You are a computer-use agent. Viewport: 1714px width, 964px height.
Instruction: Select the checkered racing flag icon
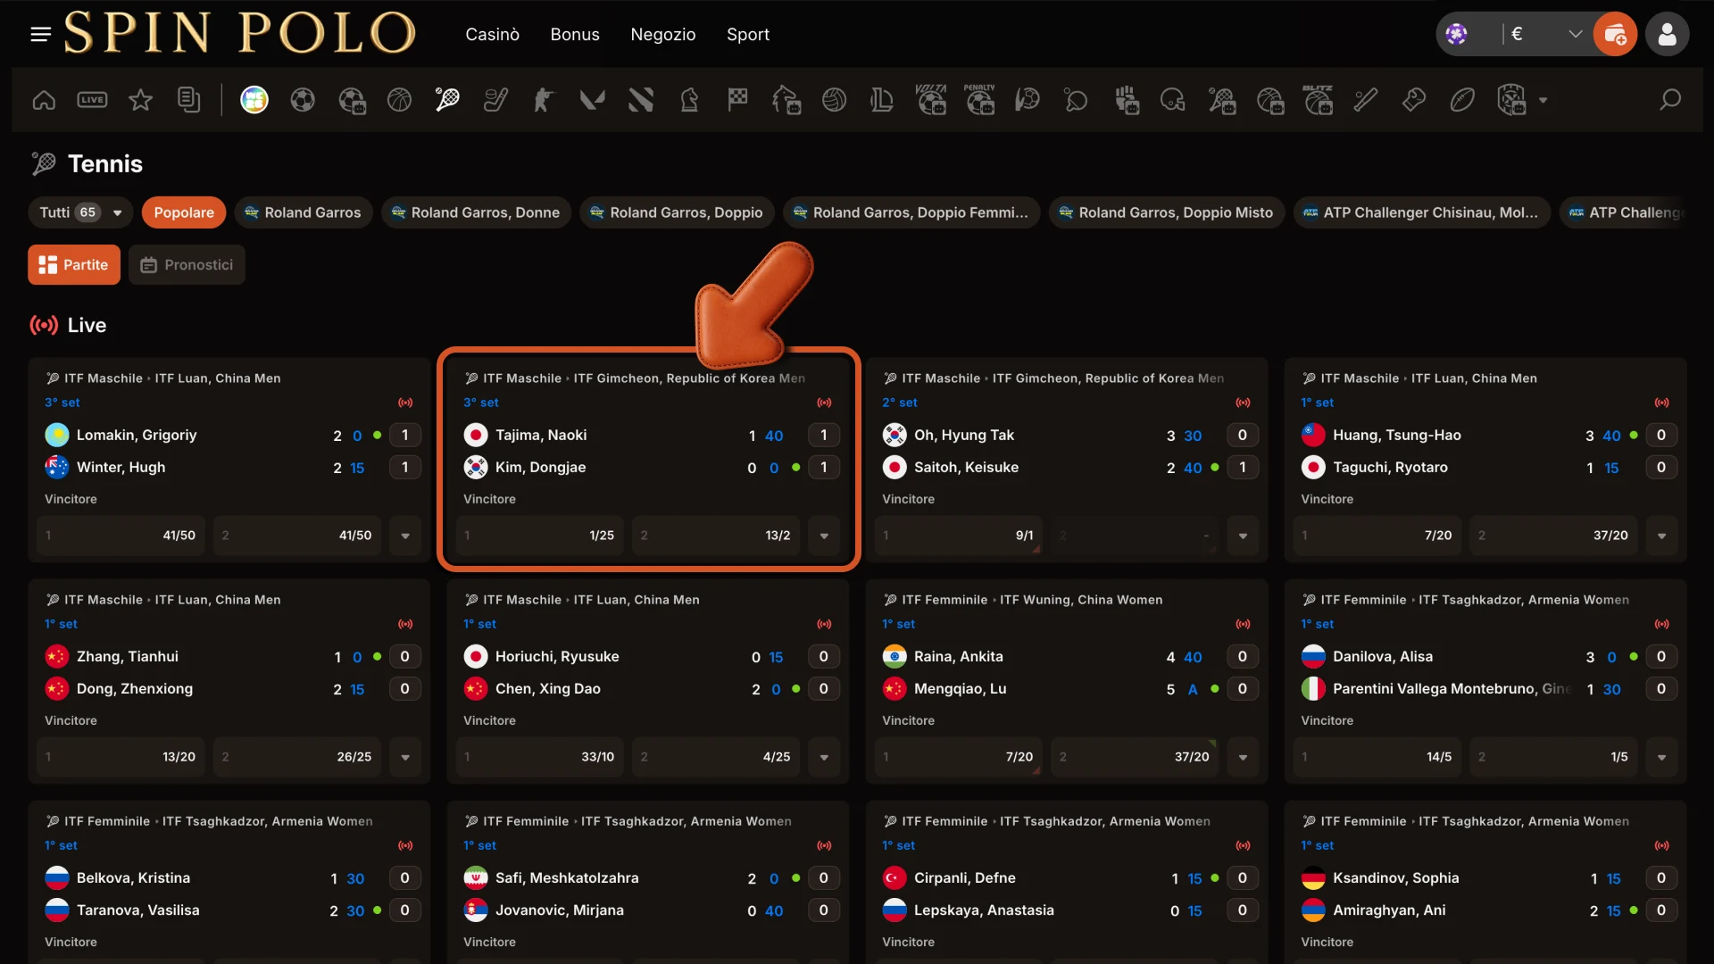coord(737,100)
